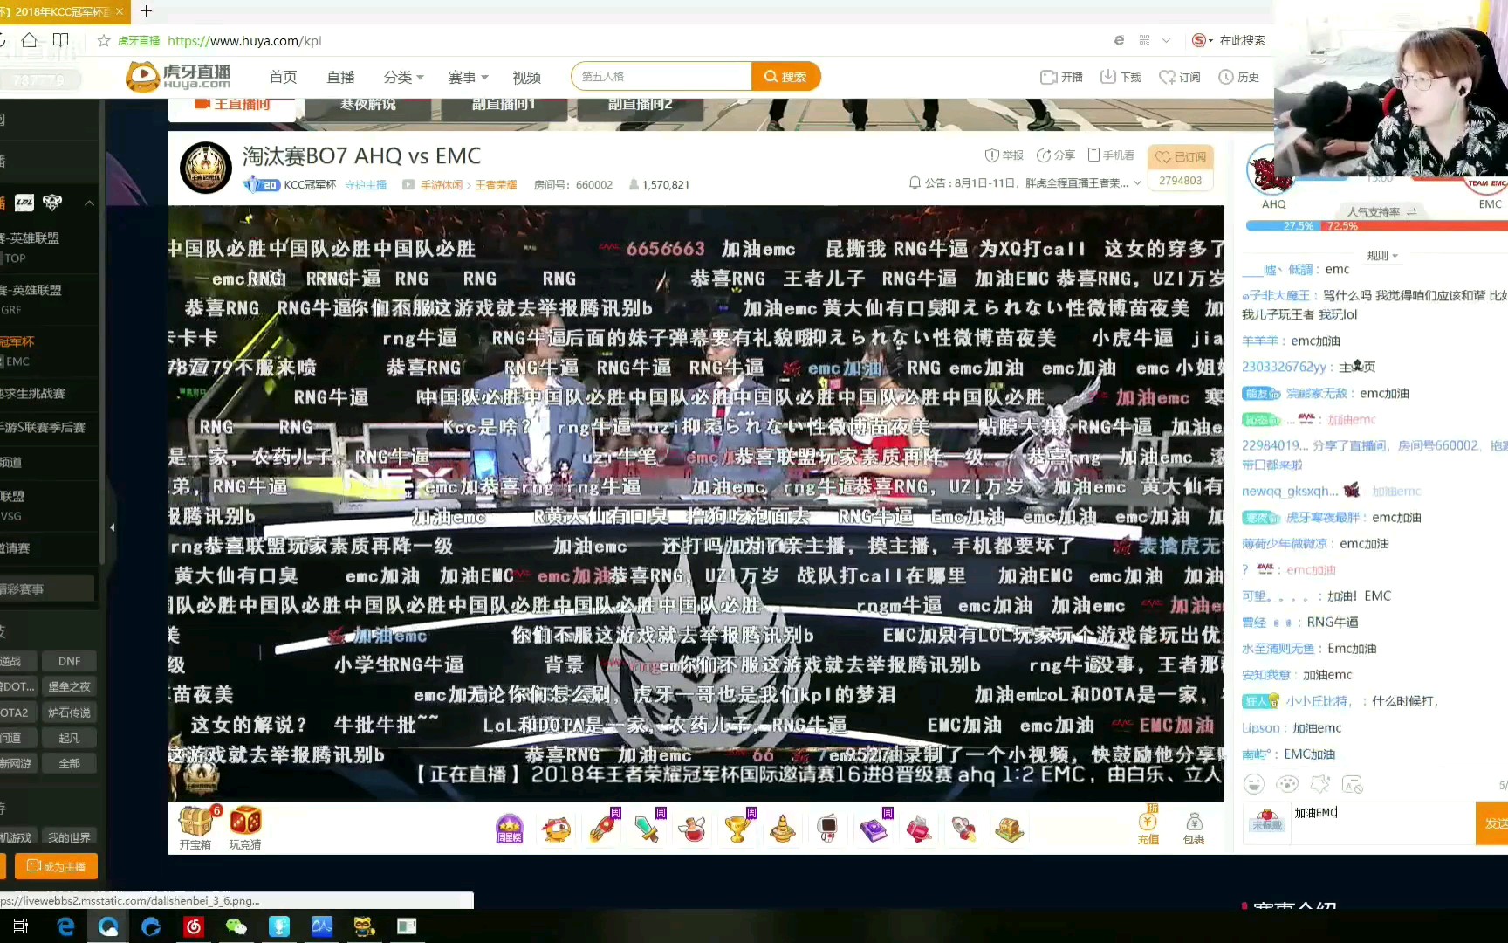Open the 玩竞猜 dice game icon
The height and width of the screenshot is (943, 1508).
pos(245,827)
